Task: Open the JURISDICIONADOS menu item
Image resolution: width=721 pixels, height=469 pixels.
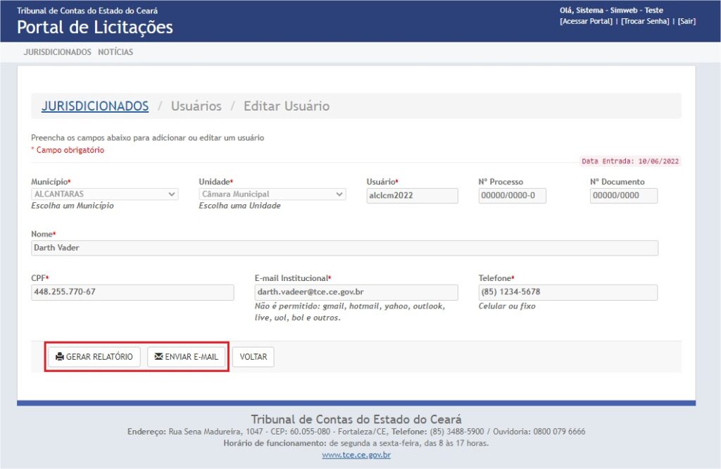Action: (57, 52)
